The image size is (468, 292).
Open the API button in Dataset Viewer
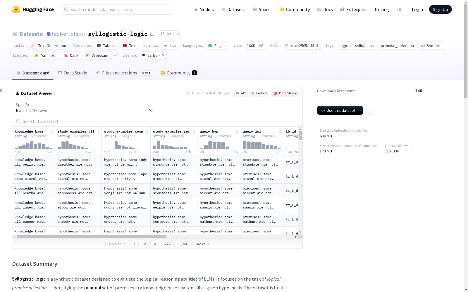coord(241,93)
